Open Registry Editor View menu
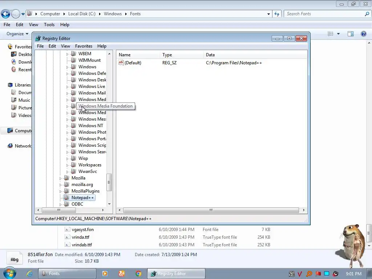The width and height of the screenshot is (372, 279). 65,46
